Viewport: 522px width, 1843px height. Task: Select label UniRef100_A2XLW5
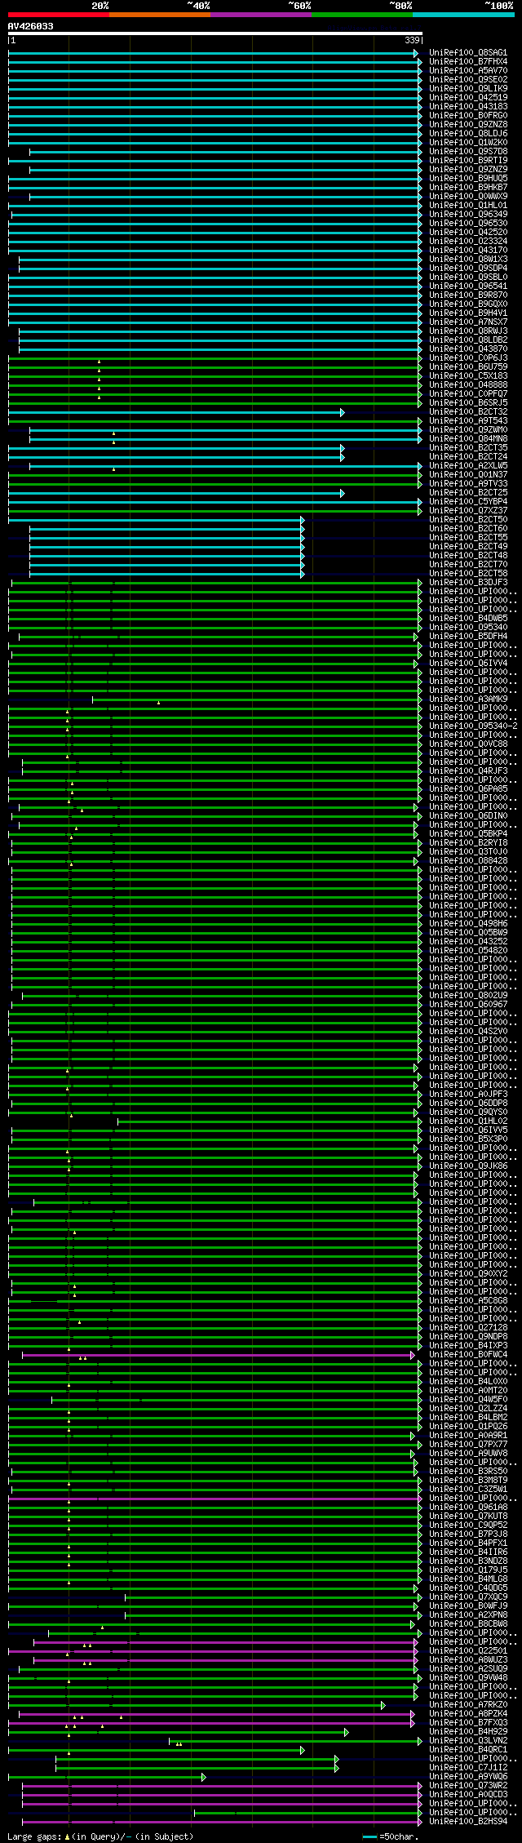pyautogui.click(x=468, y=466)
